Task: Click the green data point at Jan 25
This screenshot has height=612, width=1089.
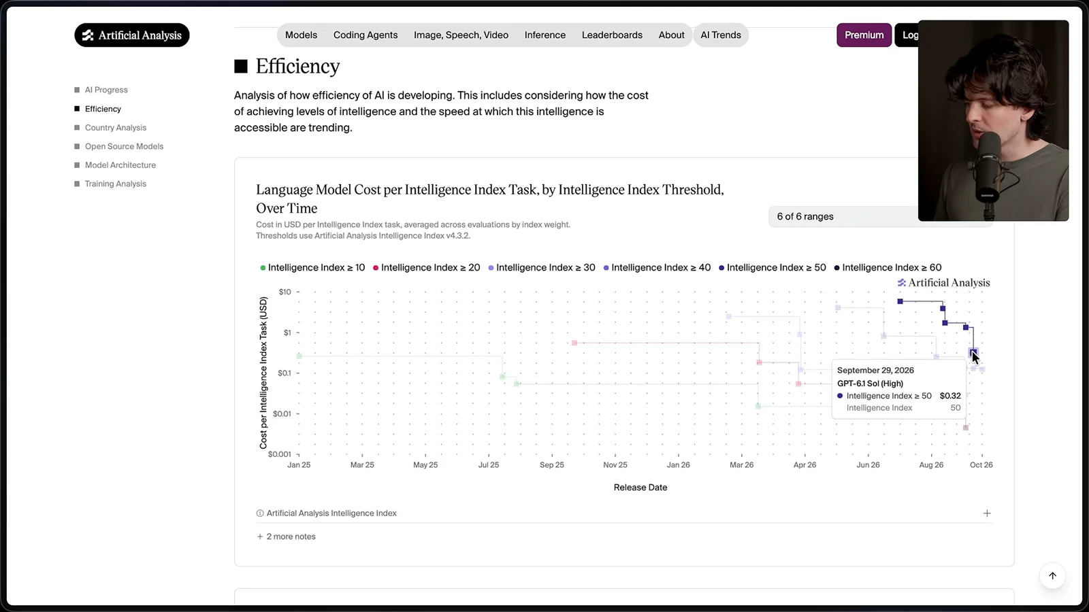Action: [299, 356]
